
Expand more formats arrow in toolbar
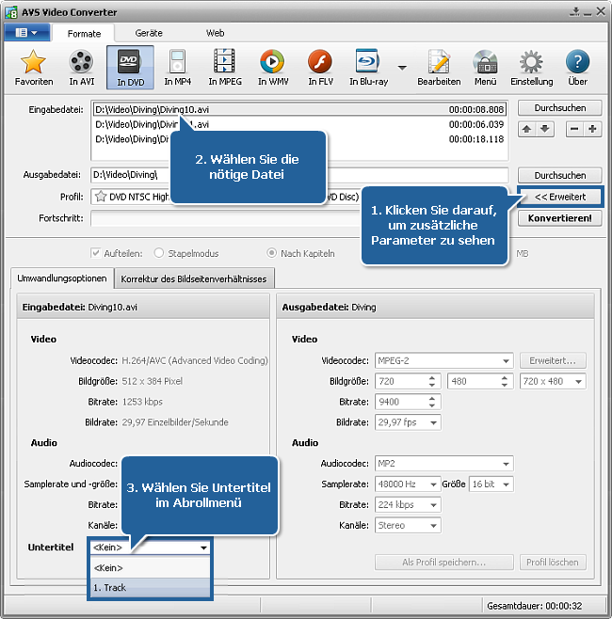coord(402,68)
